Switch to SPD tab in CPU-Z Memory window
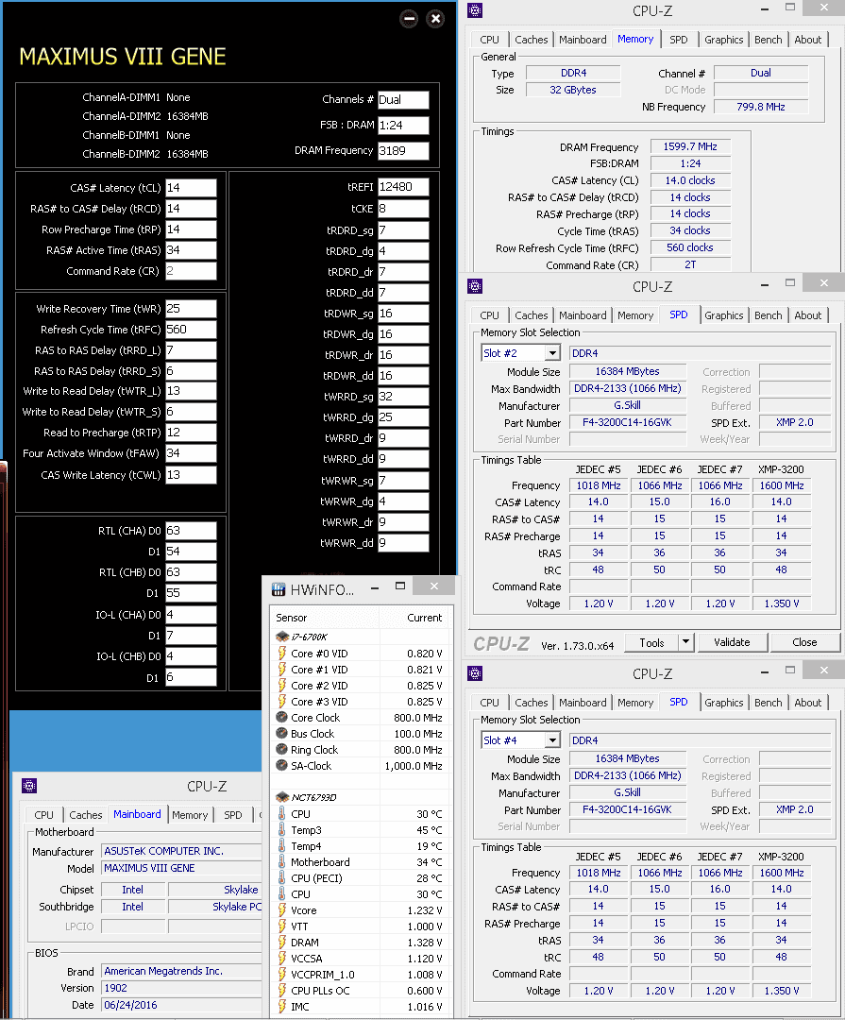The height and width of the screenshot is (1020, 845). pyautogui.click(x=679, y=40)
